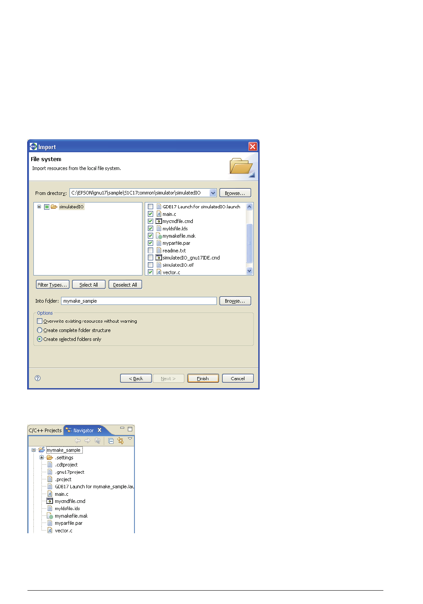
Task: Check simulatedIO.elf in Import file list
Action: pyautogui.click(x=150, y=265)
